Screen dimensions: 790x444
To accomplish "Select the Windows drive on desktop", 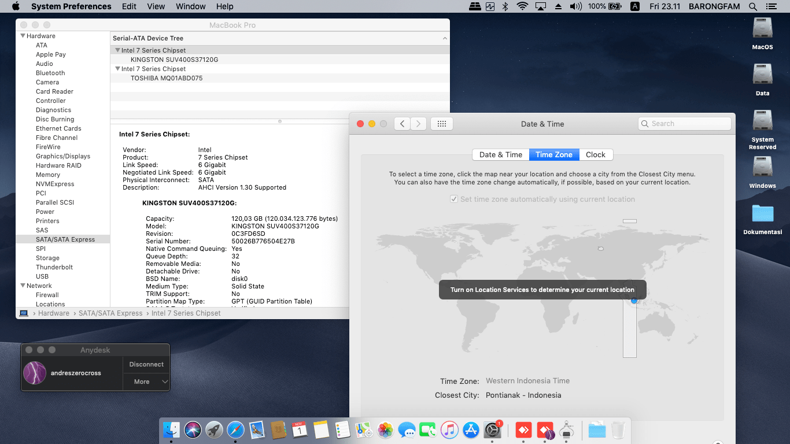I will [x=762, y=172].
